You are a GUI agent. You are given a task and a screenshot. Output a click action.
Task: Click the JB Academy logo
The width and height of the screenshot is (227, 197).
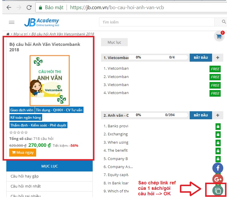42,22
